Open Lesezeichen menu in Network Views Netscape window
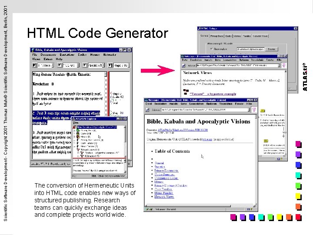The height and width of the screenshot is (235, 313). pyautogui.click(x=230, y=60)
